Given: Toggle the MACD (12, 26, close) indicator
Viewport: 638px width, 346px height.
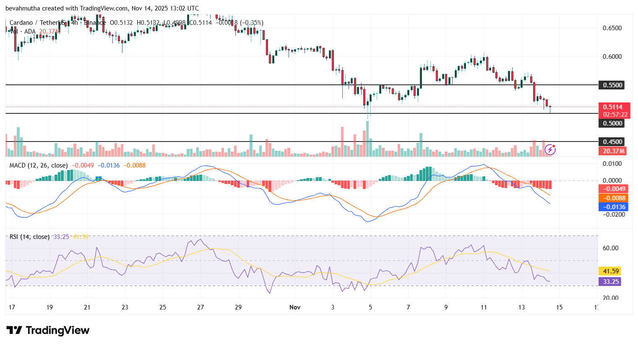Looking at the screenshot, I should [x=38, y=165].
